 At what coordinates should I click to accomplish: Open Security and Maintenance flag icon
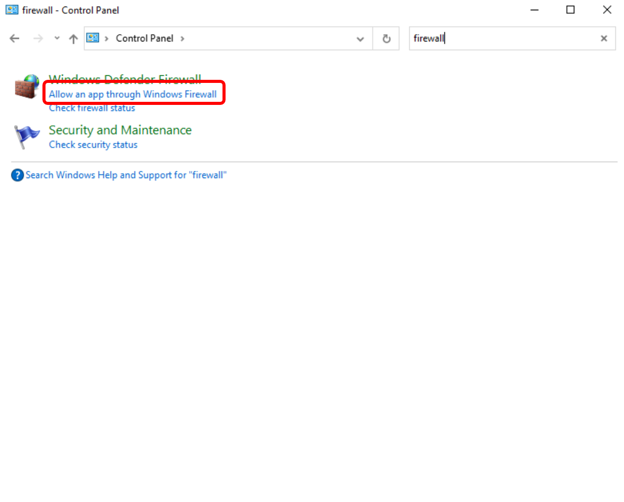27,137
